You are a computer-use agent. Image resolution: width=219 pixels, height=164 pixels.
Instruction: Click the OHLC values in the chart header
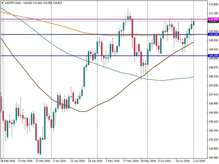42,2
